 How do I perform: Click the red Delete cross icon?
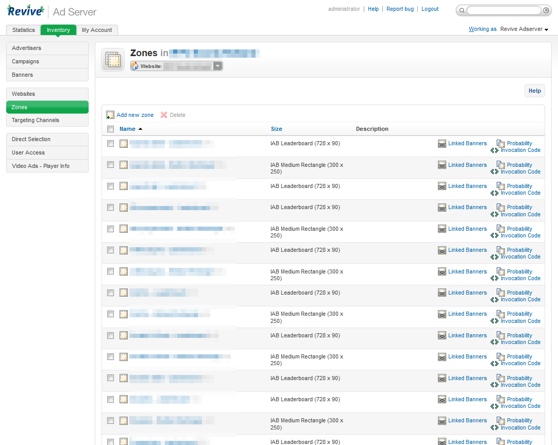click(x=163, y=114)
